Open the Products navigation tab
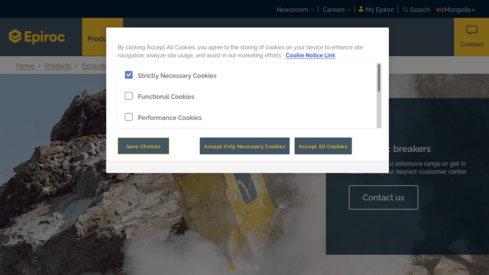 click(x=95, y=38)
